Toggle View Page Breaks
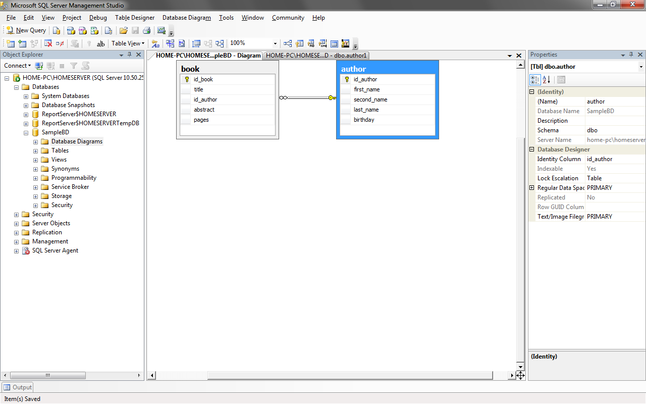The image size is (646, 404). tap(170, 43)
